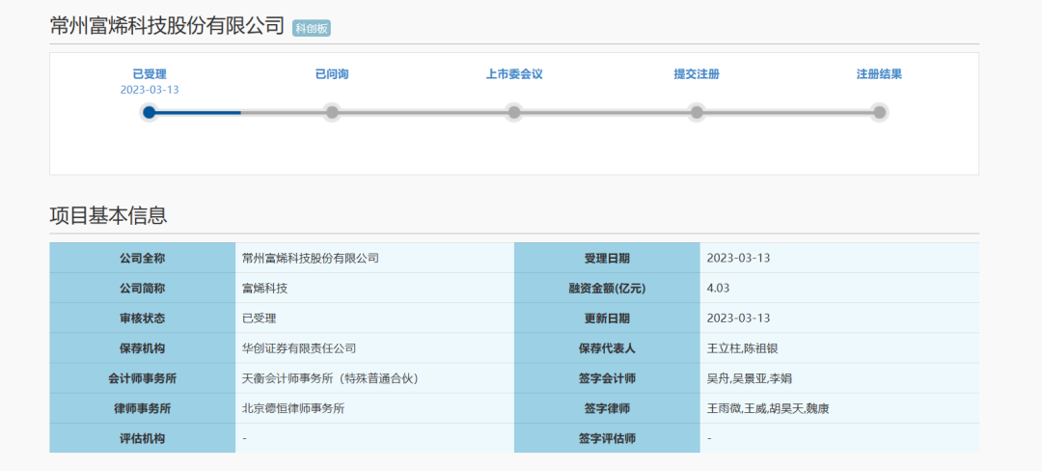The image size is (1042, 471).
Task: Click the 项目基本信息 section heading
Action: pyautogui.click(x=108, y=215)
